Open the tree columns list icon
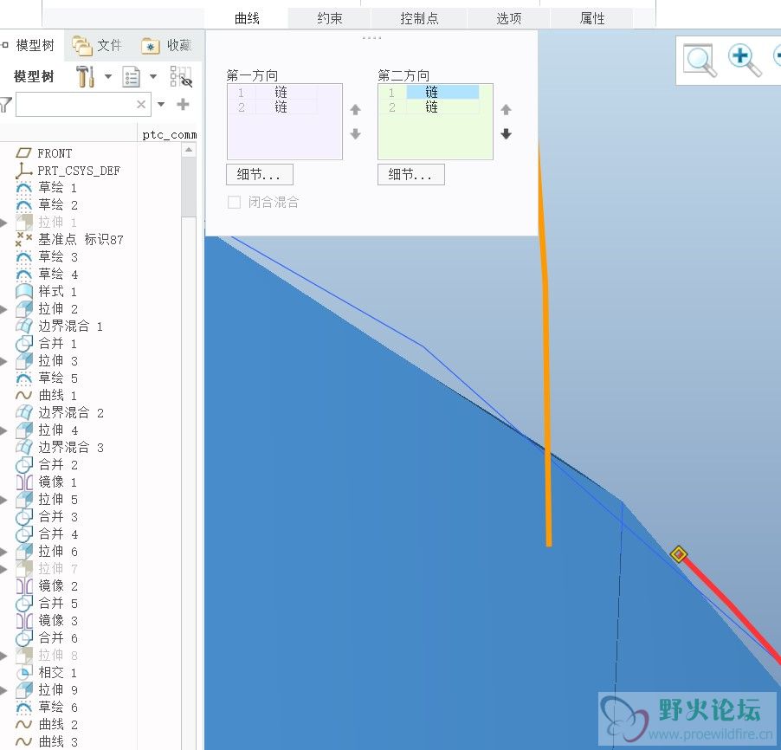 point(132,77)
